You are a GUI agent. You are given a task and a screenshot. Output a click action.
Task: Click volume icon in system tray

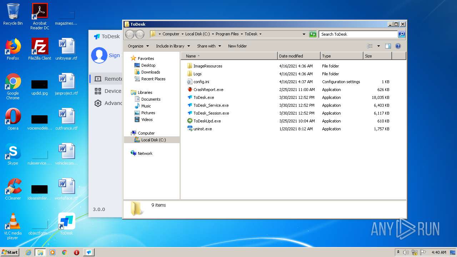coord(406,252)
